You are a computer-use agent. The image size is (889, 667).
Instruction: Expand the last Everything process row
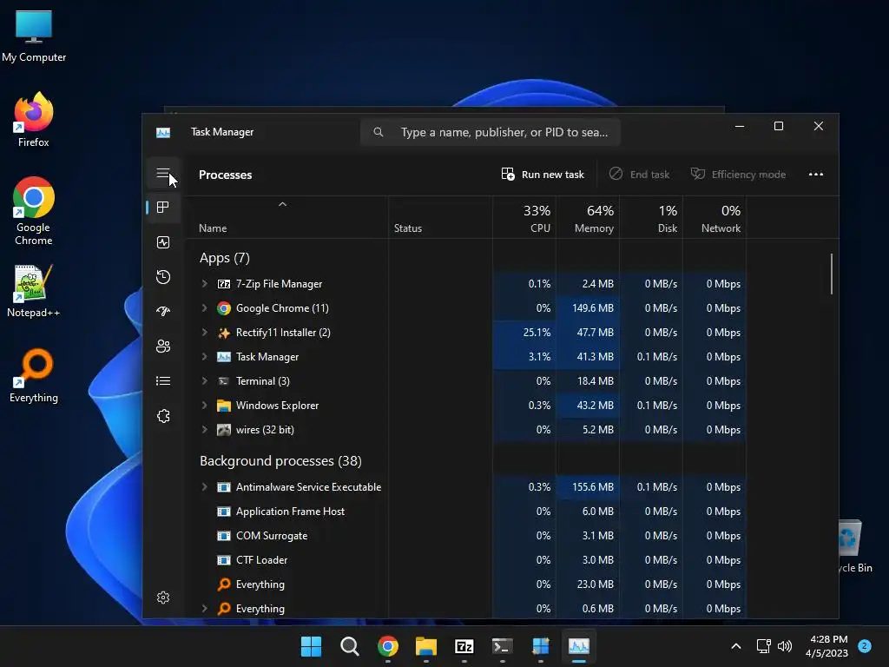205,609
